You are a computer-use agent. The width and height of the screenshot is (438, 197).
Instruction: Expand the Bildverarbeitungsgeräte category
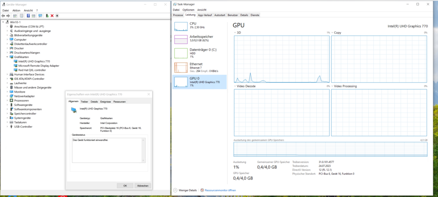click(x=7, y=35)
